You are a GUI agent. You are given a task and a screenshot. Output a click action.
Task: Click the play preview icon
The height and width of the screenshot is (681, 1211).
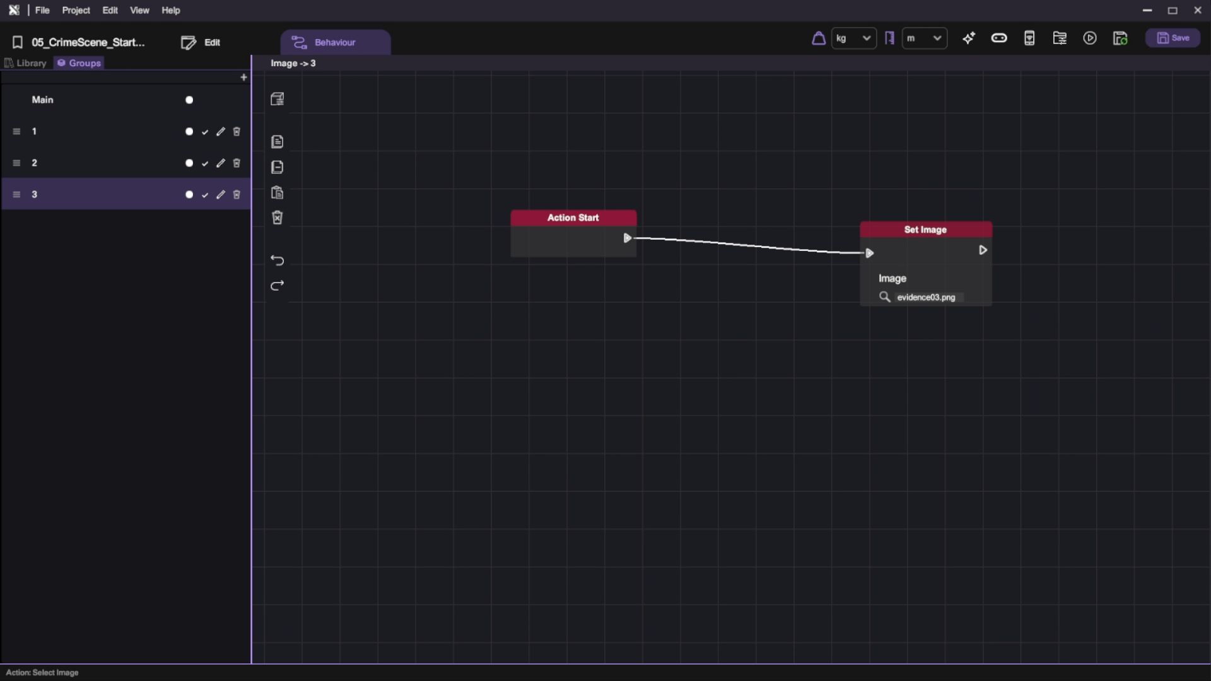point(1090,38)
